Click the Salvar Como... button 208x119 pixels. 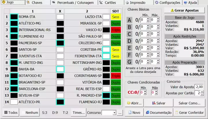pos(190,103)
